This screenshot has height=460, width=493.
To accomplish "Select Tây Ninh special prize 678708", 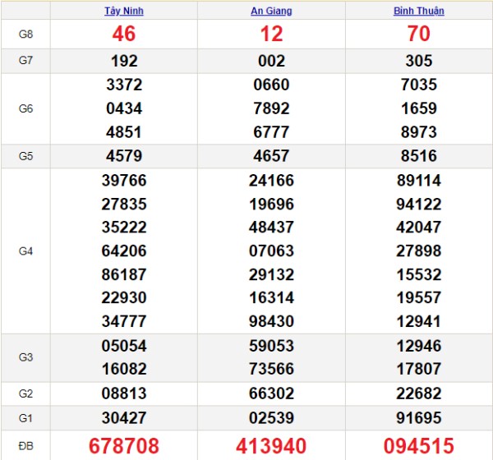I will coord(123,446).
